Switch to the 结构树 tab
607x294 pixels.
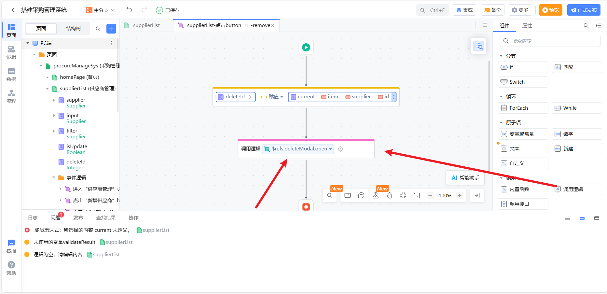pyautogui.click(x=73, y=29)
